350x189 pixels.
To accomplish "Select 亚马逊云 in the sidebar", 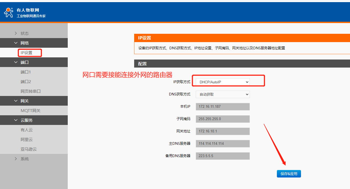I will 29,149.
